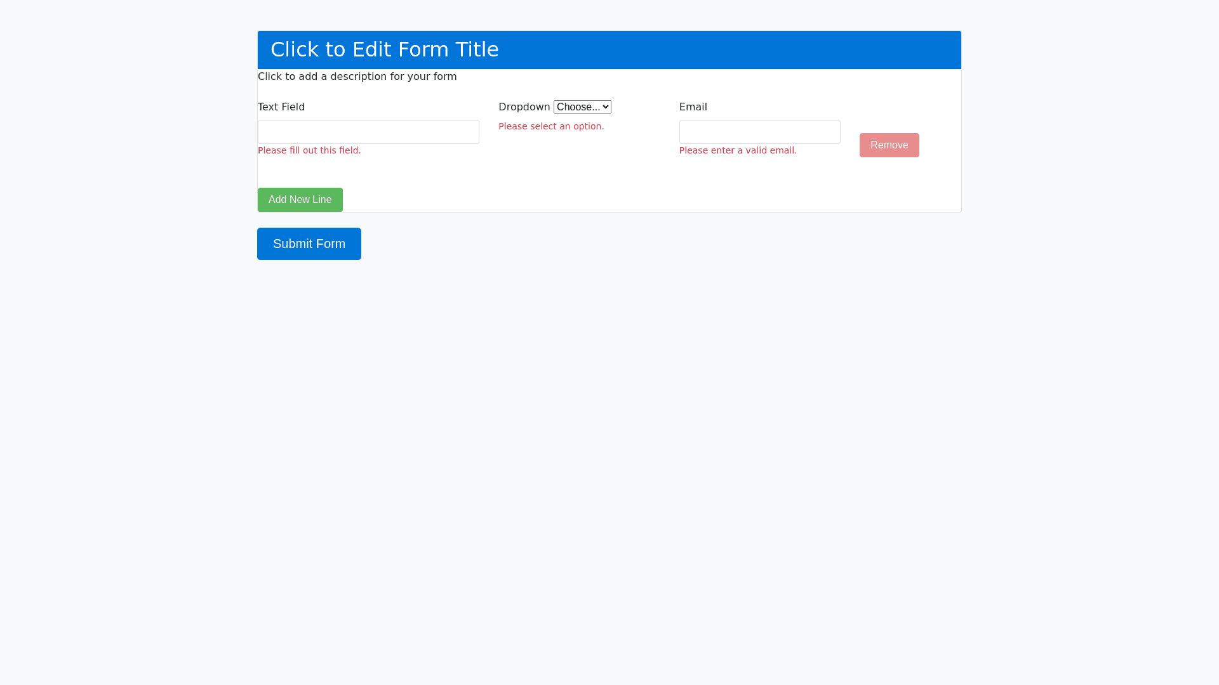Viewport: 1219px width, 685px height.
Task: Focus the Email input box
Action: coord(759,132)
